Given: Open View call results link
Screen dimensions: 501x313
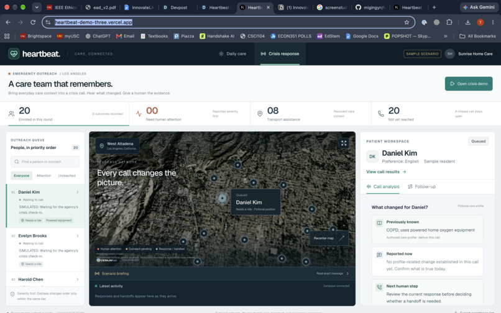Looking at the screenshot, I should 386,172.
